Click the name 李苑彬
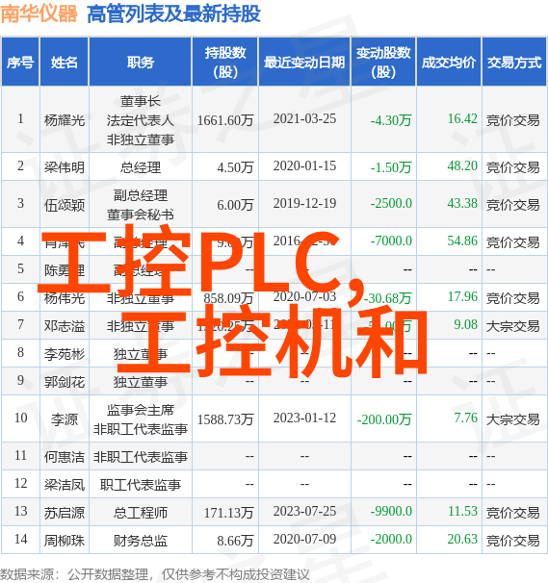The width and height of the screenshot is (548, 583). [x=65, y=354]
